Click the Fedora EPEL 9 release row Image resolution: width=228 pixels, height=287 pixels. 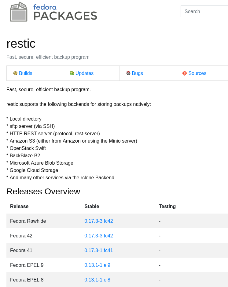pos(117,265)
